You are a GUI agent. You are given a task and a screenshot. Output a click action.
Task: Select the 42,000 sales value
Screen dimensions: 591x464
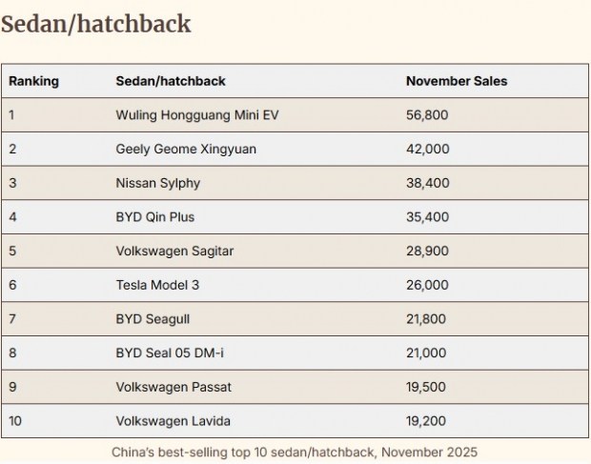click(427, 149)
